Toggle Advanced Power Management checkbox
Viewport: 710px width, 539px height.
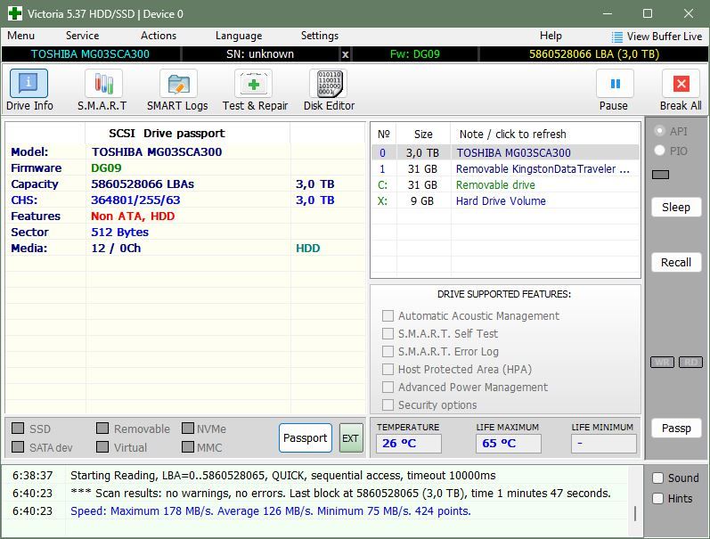(388, 387)
